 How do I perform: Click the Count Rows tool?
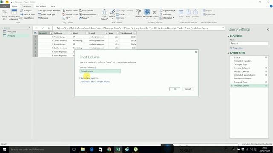[27, 18]
